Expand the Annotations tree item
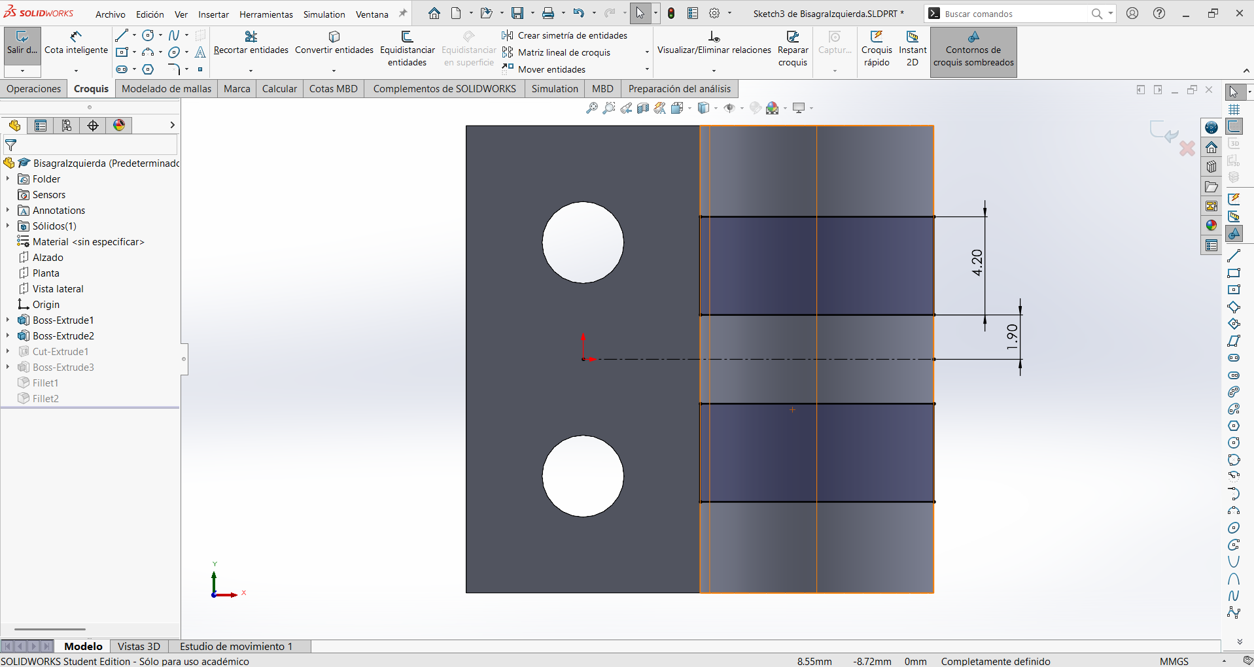The width and height of the screenshot is (1254, 667). click(8, 210)
